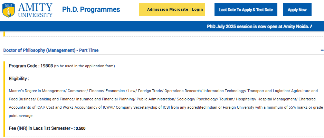
Task: Open Last Date To Apply & Test Date
Action: [x=246, y=10]
